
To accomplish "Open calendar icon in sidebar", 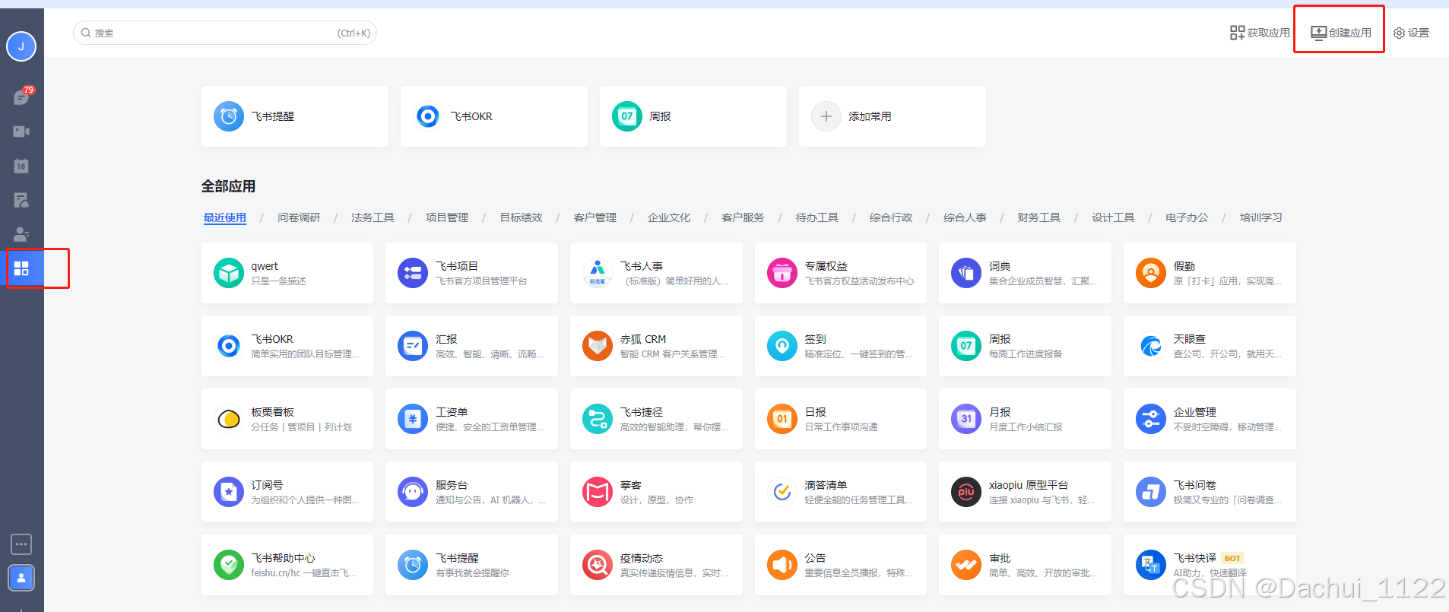I will [x=21, y=166].
